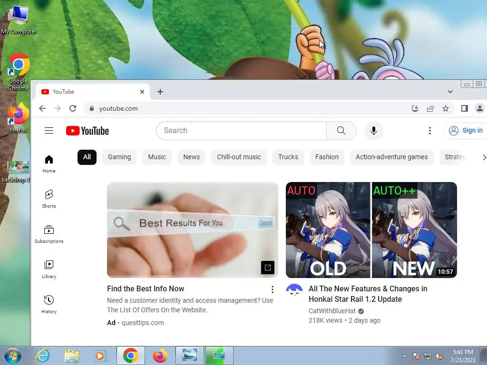Share this page from the address bar
Image resolution: width=487 pixels, height=365 pixels.
point(430,108)
